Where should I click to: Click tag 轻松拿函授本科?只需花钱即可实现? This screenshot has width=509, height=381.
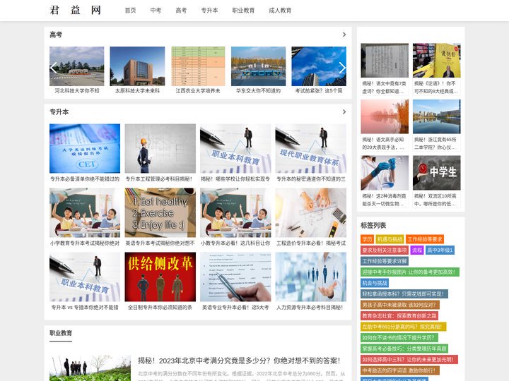coord(404,294)
